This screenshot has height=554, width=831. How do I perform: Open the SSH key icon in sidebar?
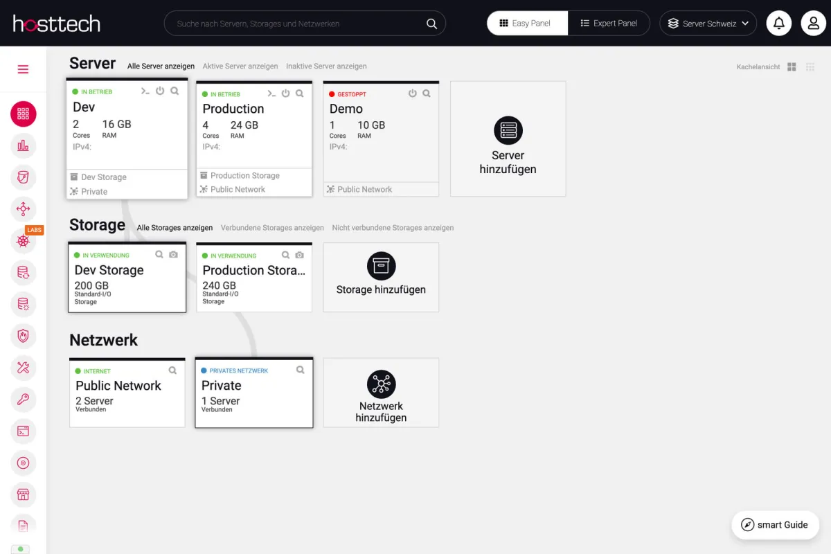tap(23, 399)
